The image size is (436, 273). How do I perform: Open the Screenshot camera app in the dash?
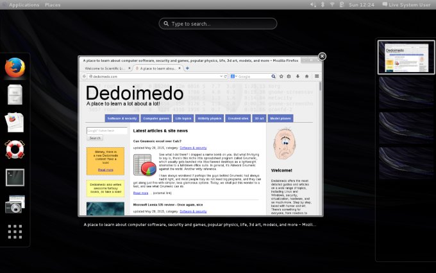pyautogui.click(x=15, y=204)
